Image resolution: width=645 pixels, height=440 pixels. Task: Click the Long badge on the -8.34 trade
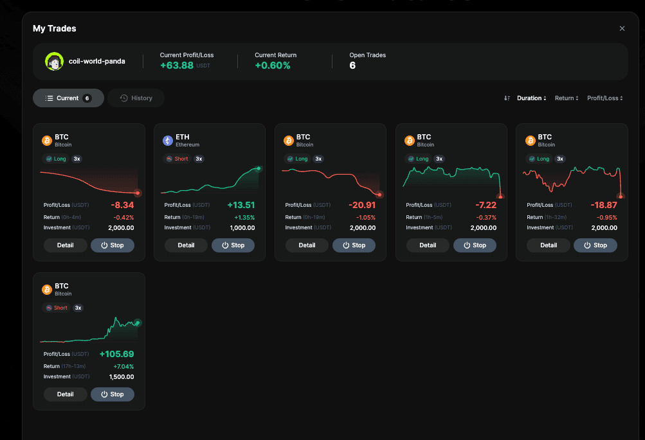(55, 159)
